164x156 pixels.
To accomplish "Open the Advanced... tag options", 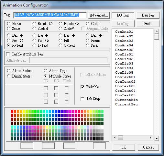I will (x=99, y=15).
